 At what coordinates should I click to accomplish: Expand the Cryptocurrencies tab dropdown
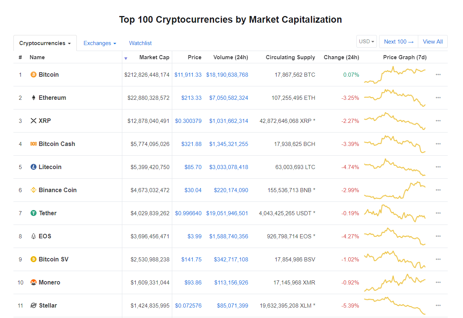tap(45, 43)
